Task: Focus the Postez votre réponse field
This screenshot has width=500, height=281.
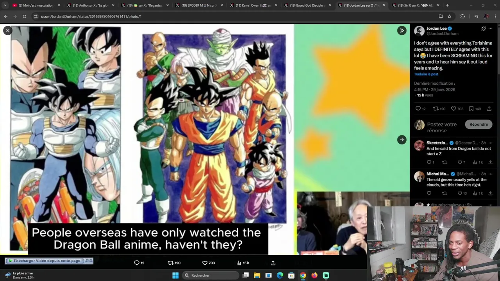Action: (x=442, y=127)
